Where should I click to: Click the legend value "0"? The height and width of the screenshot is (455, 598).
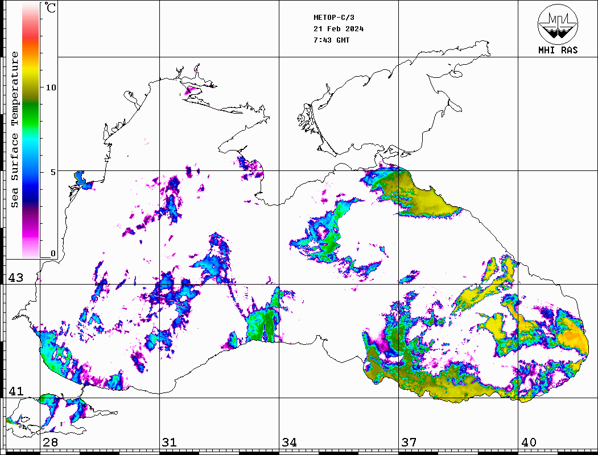coord(53,253)
